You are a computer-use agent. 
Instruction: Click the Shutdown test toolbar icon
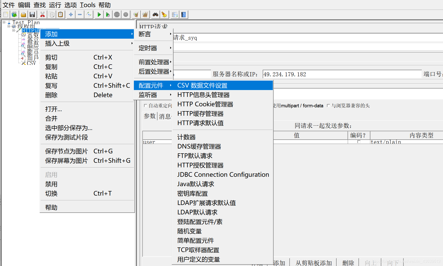pos(126,15)
